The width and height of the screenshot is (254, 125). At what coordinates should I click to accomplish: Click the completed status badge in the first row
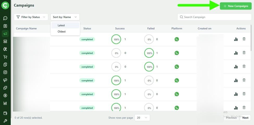(x=87, y=39)
